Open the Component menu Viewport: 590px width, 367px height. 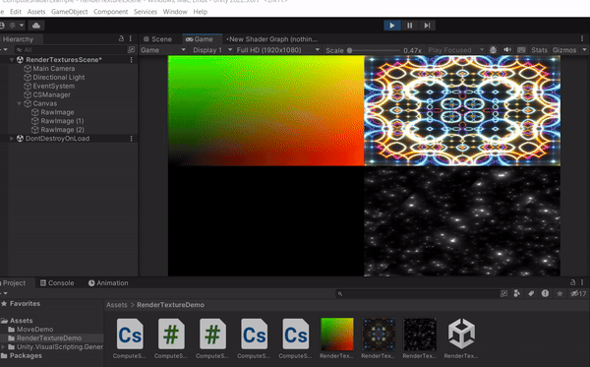(x=110, y=12)
